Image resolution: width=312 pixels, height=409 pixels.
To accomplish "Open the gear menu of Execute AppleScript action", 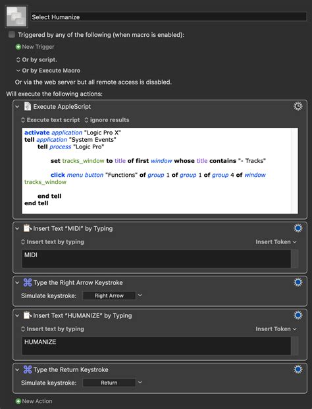I will coord(298,106).
